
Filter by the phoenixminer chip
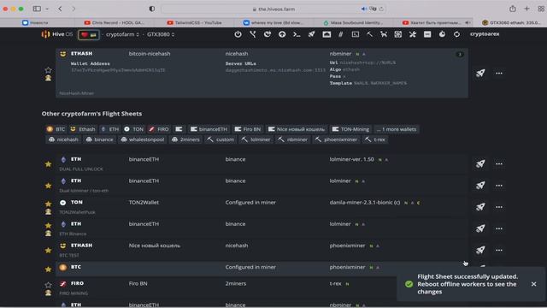coord(336,139)
